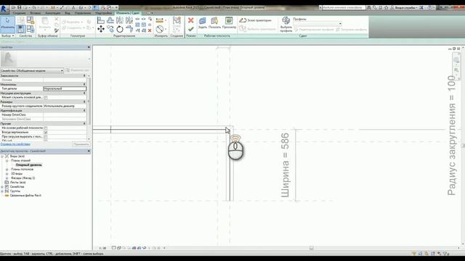Click Эскиз траектории sketch path tool

click(255, 20)
